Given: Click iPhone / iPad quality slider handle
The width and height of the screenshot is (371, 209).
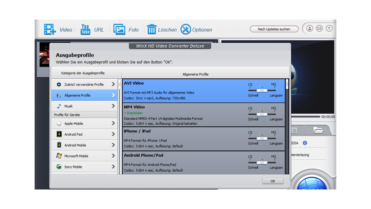Looking at the screenshot, I should click(262, 138).
